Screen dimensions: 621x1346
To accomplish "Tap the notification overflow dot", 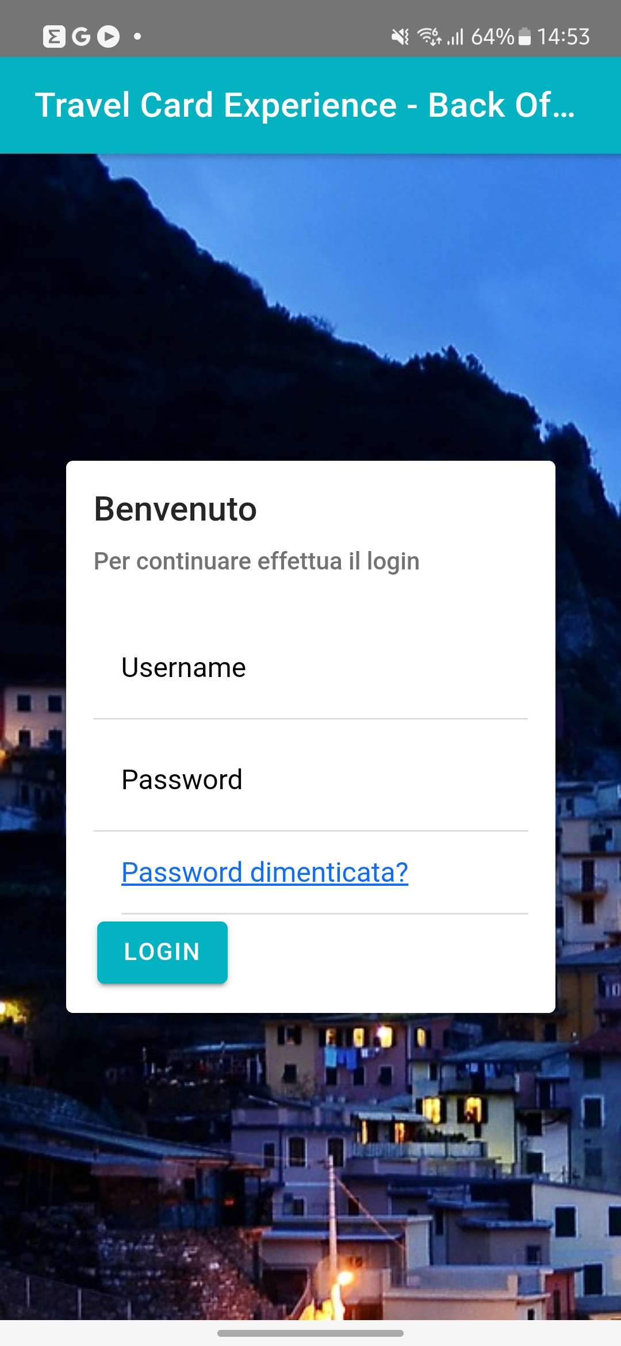I will click(x=137, y=37).
